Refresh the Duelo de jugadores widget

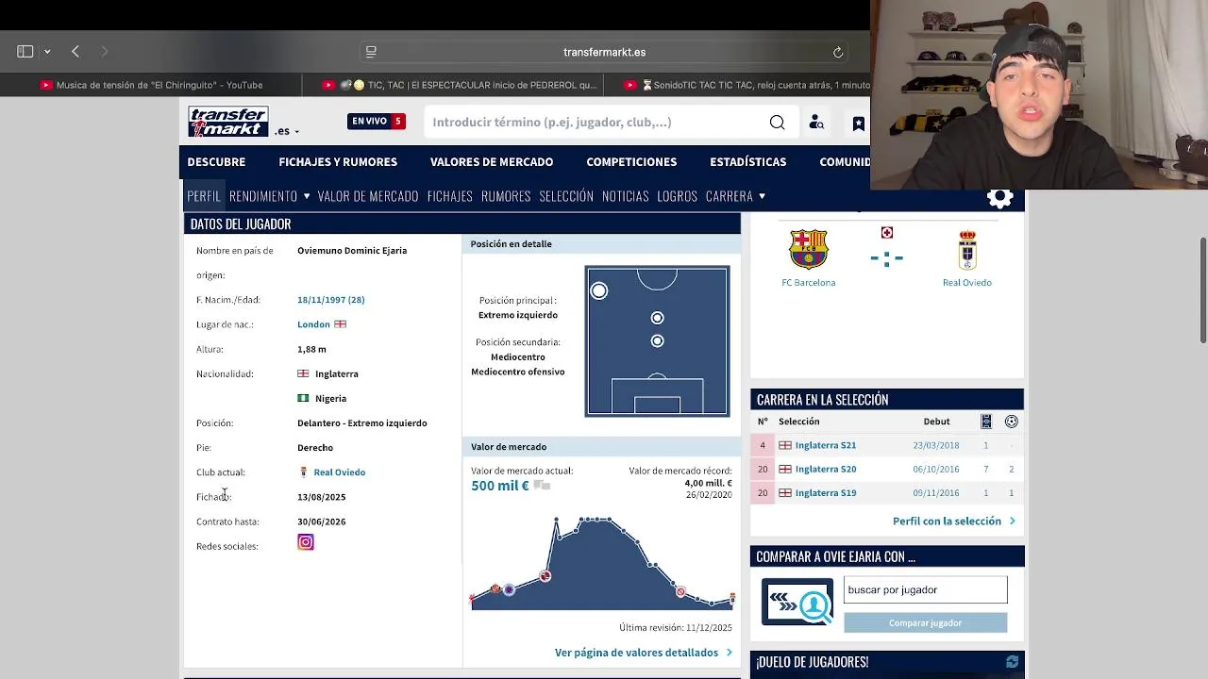pos(1012,662)
